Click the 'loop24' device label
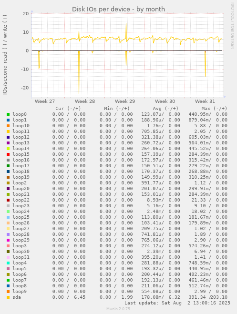 coord(21,211)
